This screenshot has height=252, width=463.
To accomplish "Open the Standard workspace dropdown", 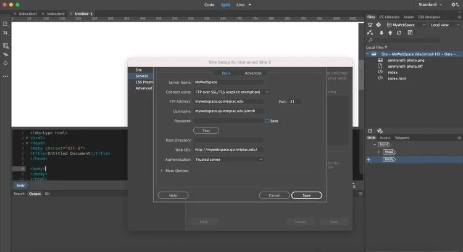I will [430, 5].
